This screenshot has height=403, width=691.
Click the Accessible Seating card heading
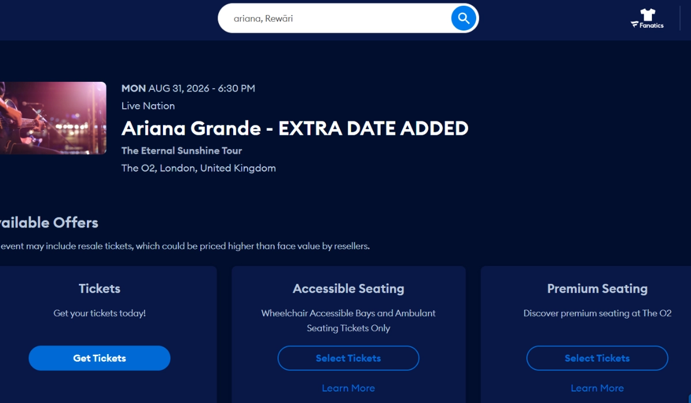pos(348,288)
